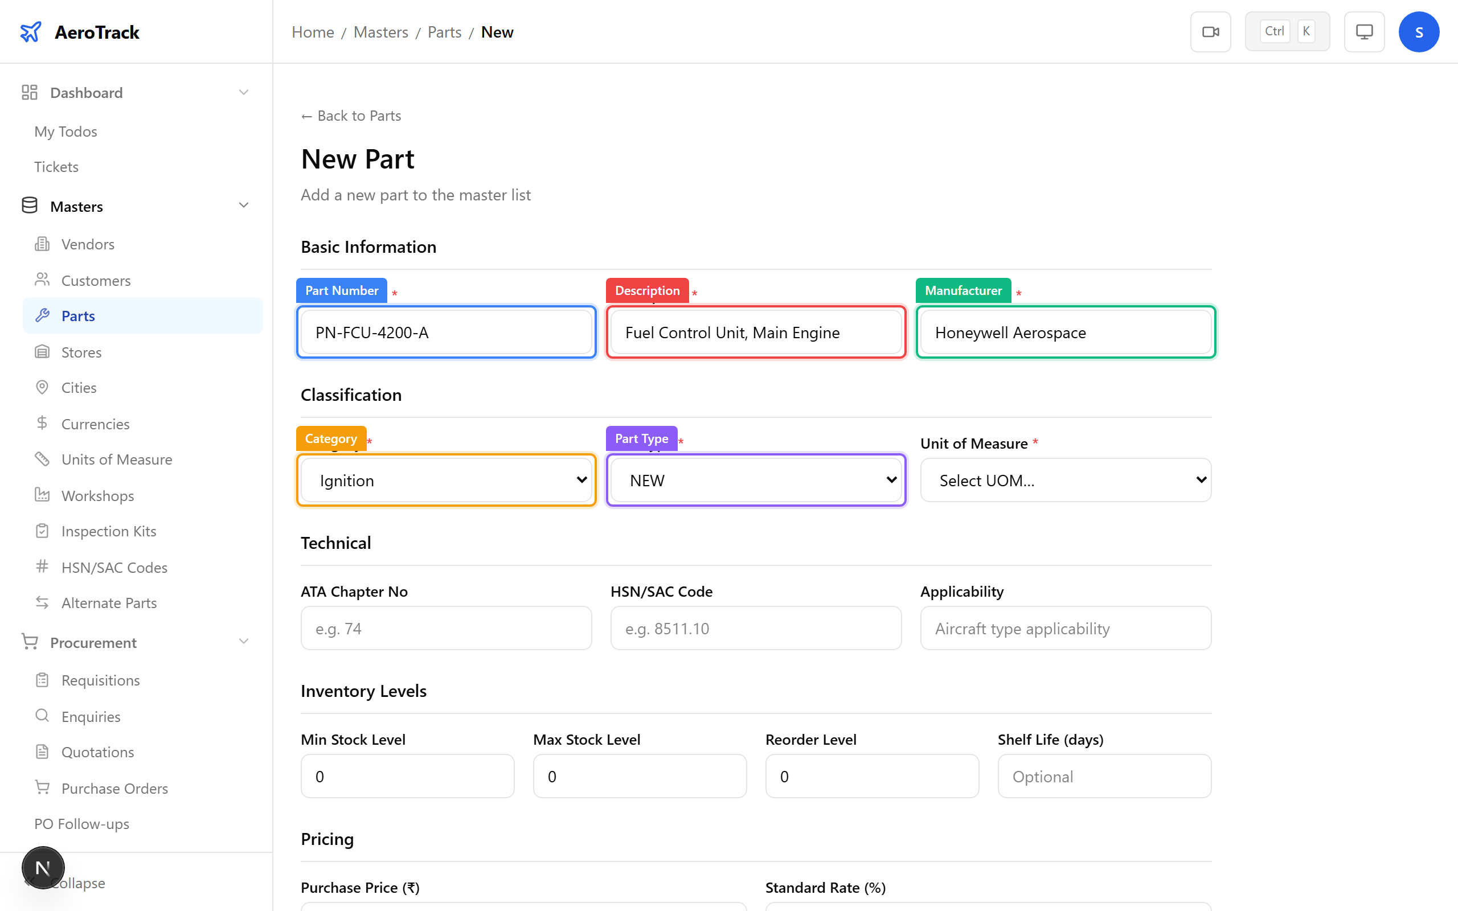
Task: Click the Customers people icon
Action: [x=42, y=280]
